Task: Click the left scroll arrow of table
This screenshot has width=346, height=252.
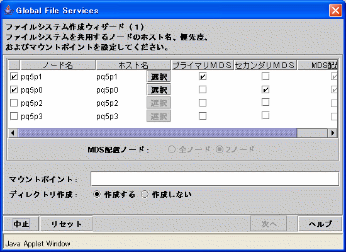Action: pos(13,133)
